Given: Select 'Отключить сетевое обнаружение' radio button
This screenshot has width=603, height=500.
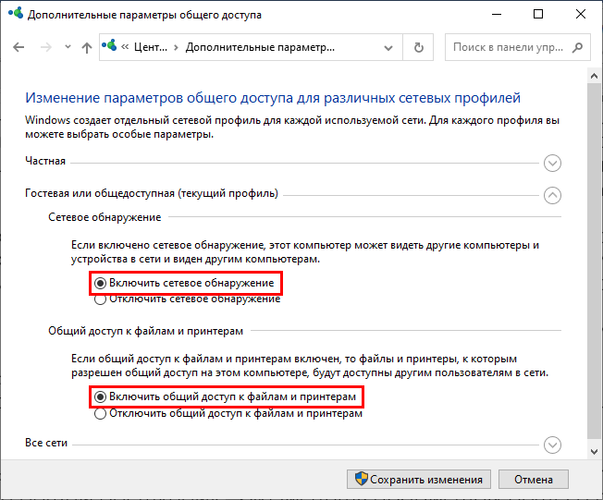Looking at the screenshot, I should click(101, 299).
